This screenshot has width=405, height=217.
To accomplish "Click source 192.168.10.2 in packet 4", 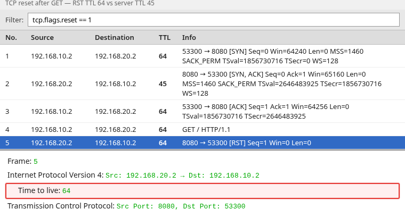I will [x=52, y=130].
